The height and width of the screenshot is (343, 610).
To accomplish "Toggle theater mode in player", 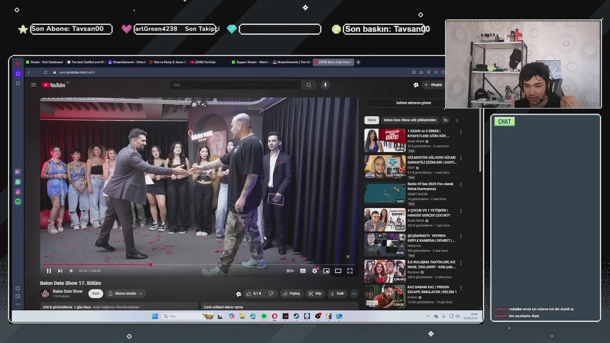I will click(x=338, y=271).
